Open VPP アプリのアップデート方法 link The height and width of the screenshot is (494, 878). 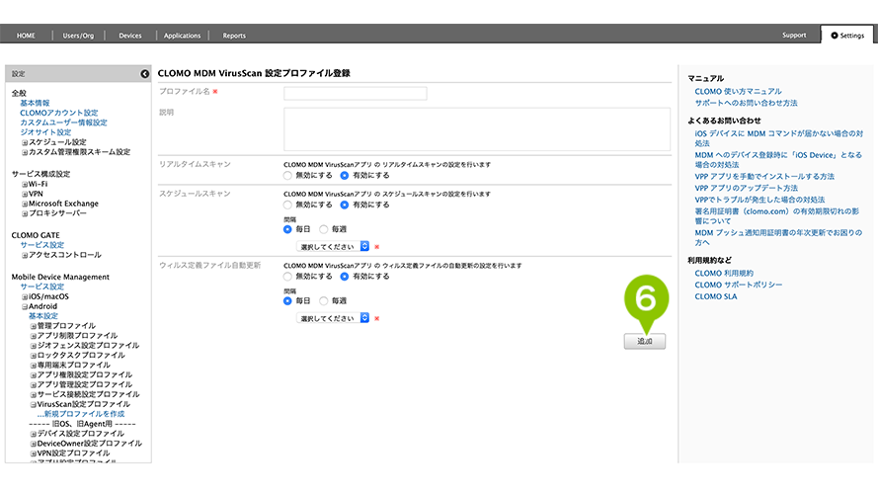747,188
